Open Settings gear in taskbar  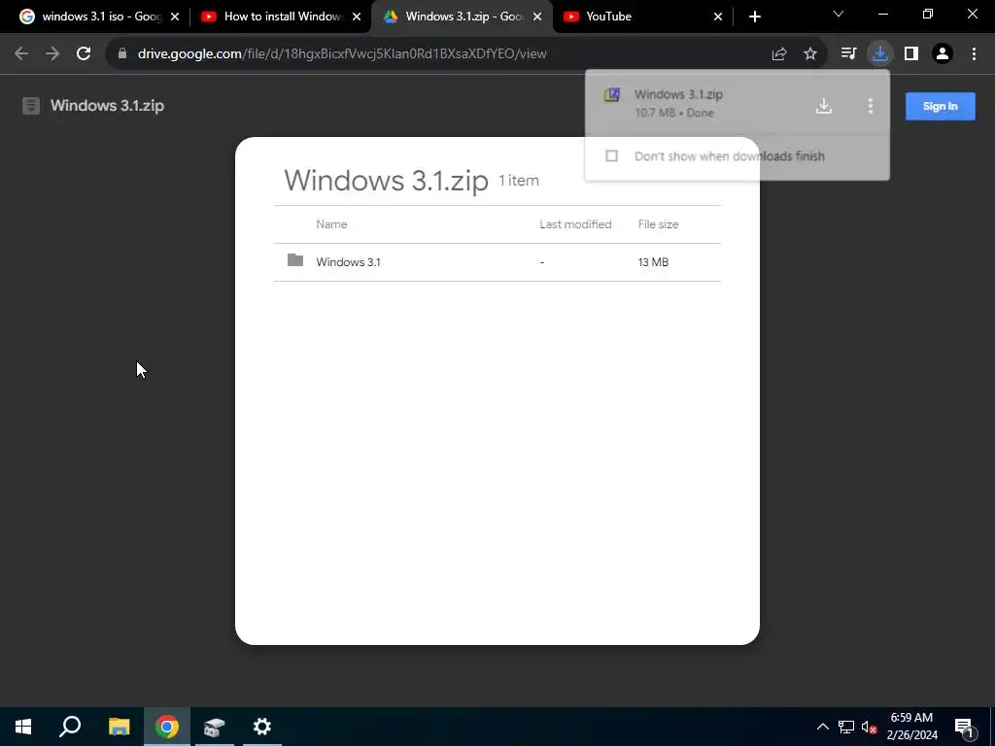[262, 727]
